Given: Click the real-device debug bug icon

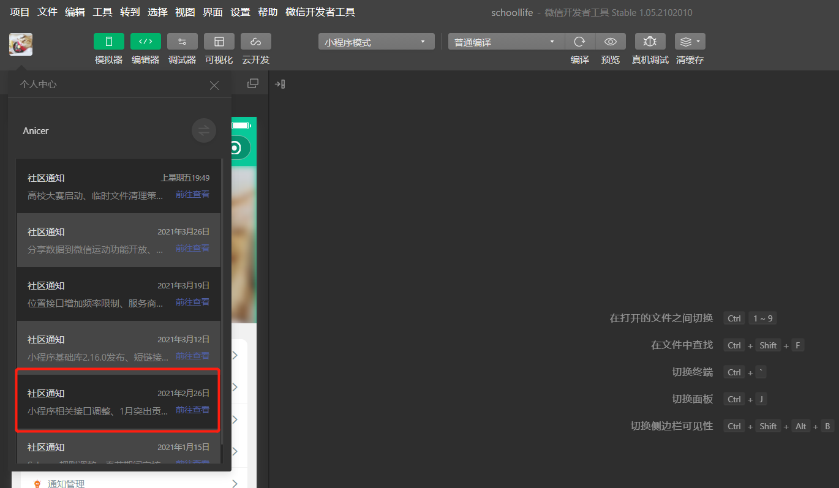Looking at the screenshot, I should click(x=650, y=42).
